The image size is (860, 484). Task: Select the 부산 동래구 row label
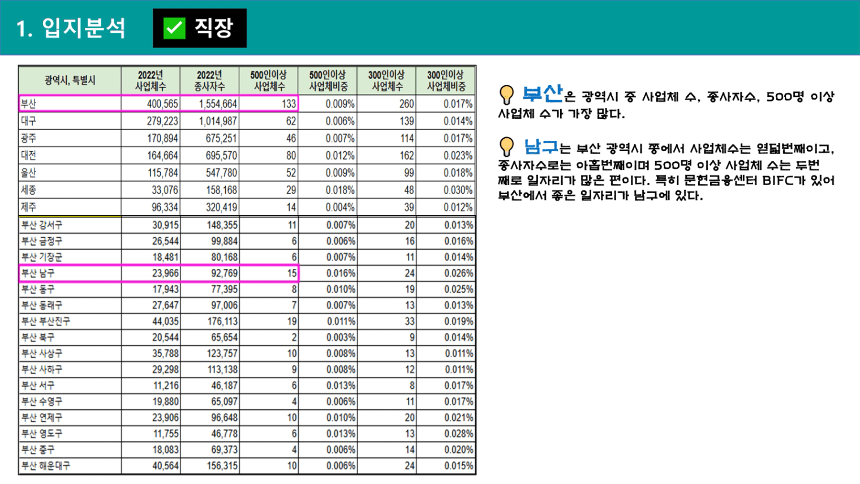[x=42, y=305]
